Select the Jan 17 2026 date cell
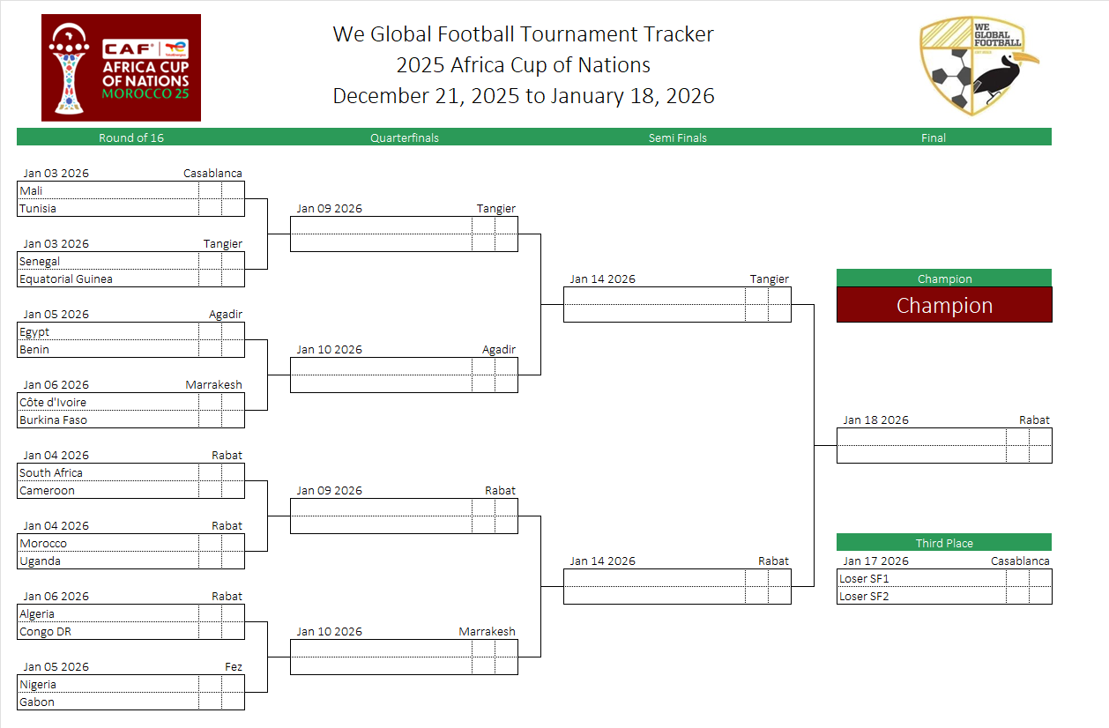The height and width of the screenshot is (728, 1109). coord(875,561)
